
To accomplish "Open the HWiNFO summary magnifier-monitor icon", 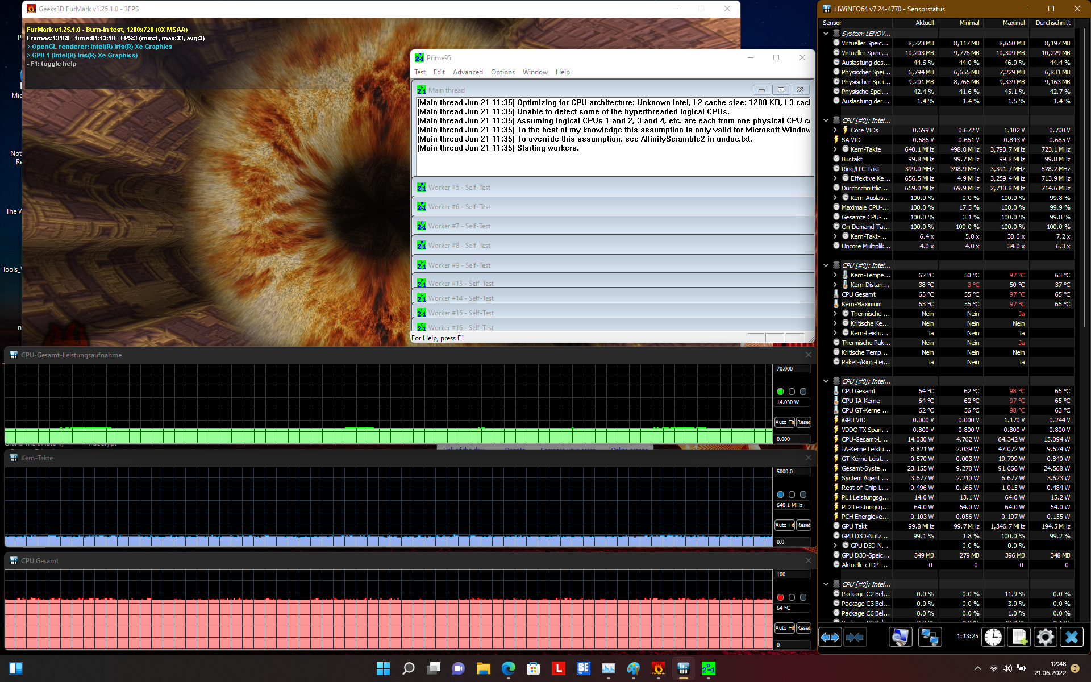I will pyautogui.click(x=900, y=637).
